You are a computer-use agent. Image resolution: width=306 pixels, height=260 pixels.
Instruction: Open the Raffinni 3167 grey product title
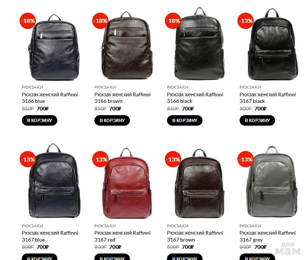268,236
